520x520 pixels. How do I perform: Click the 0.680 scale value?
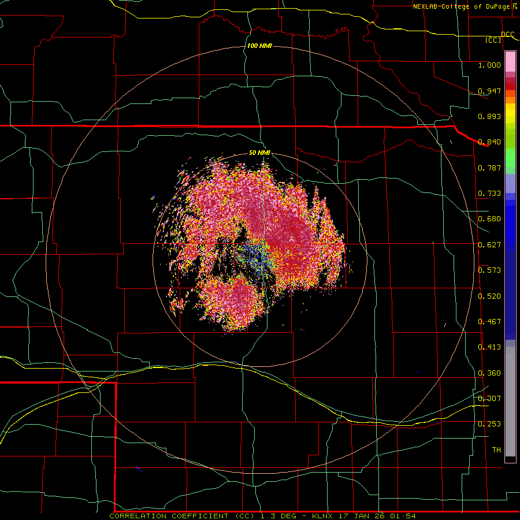coord(489,219)
